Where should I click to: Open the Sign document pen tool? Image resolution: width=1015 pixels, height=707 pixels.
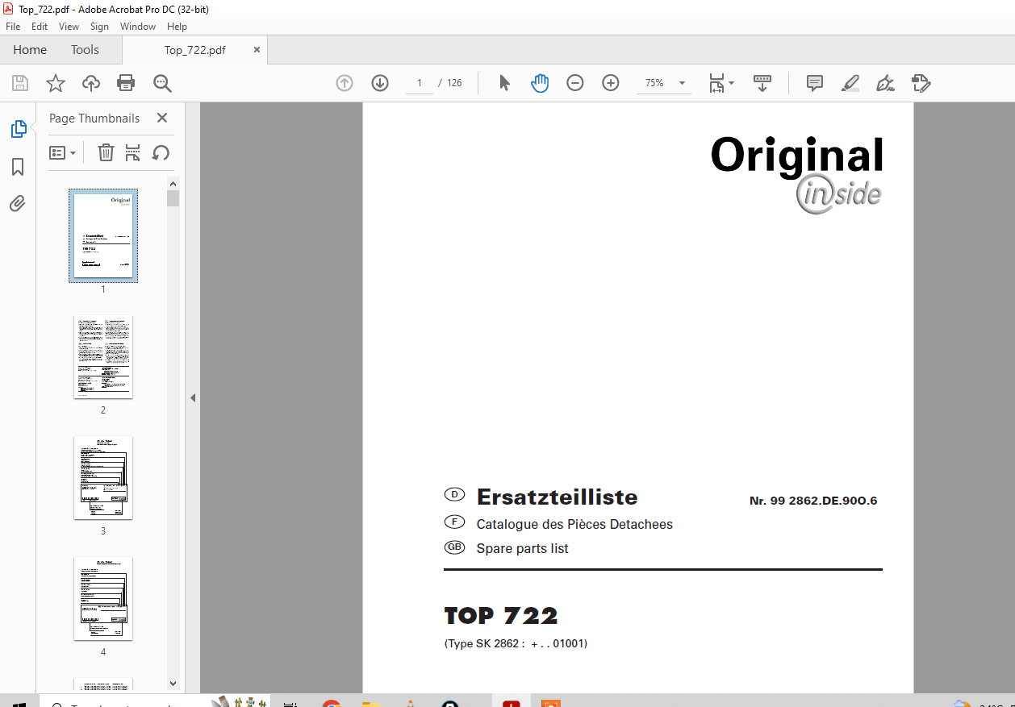[886, 83]
